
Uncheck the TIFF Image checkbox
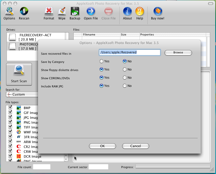point(10,126)
